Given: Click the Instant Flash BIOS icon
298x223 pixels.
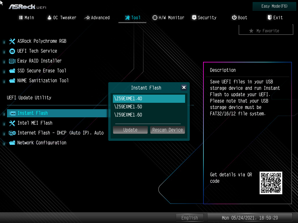Looking at the screenshot, I should pyautogui.click(x=12, y=114).
